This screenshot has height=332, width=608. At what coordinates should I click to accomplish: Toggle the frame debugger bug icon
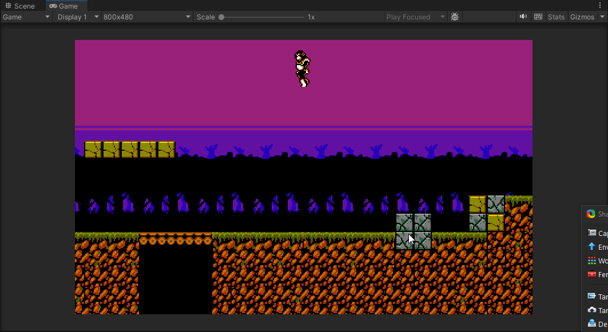(455, 17)
